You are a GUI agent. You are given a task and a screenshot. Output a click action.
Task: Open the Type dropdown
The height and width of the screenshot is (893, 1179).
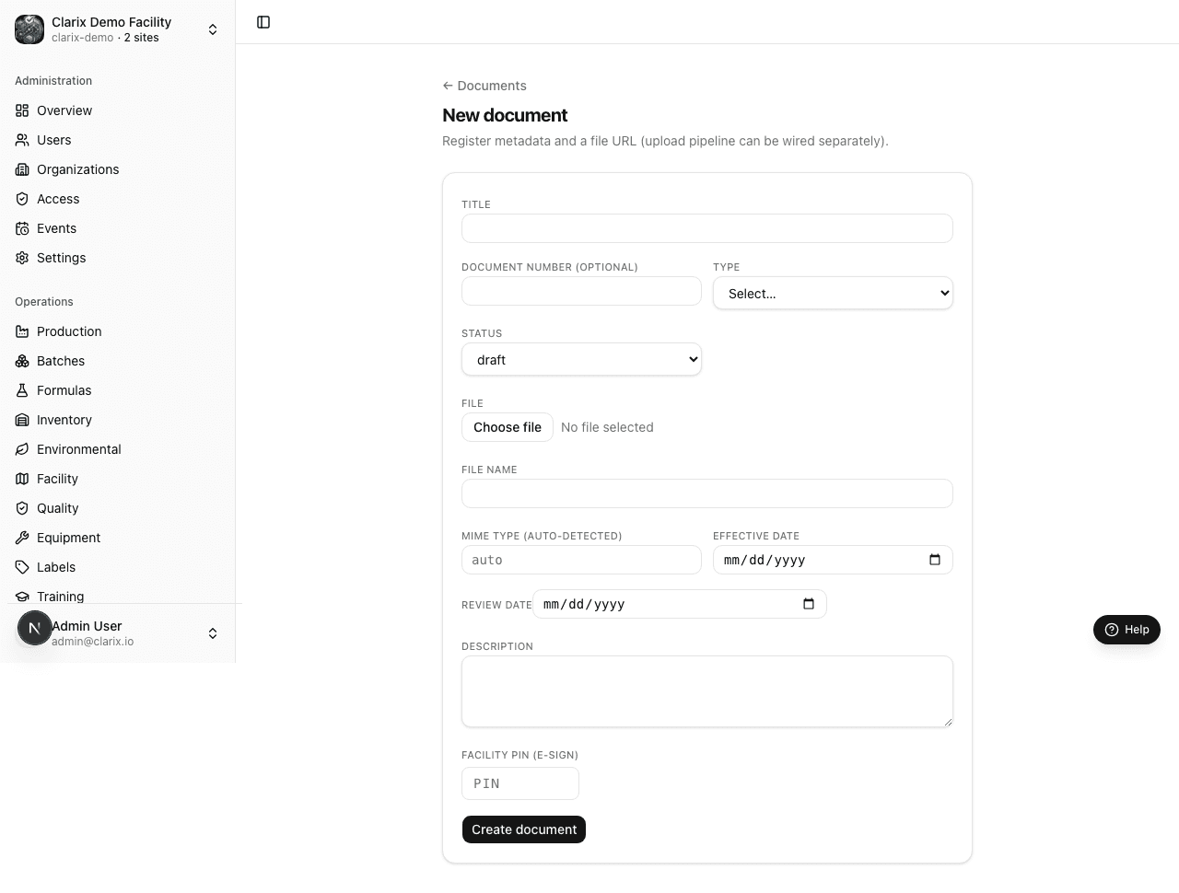[833, 293]
